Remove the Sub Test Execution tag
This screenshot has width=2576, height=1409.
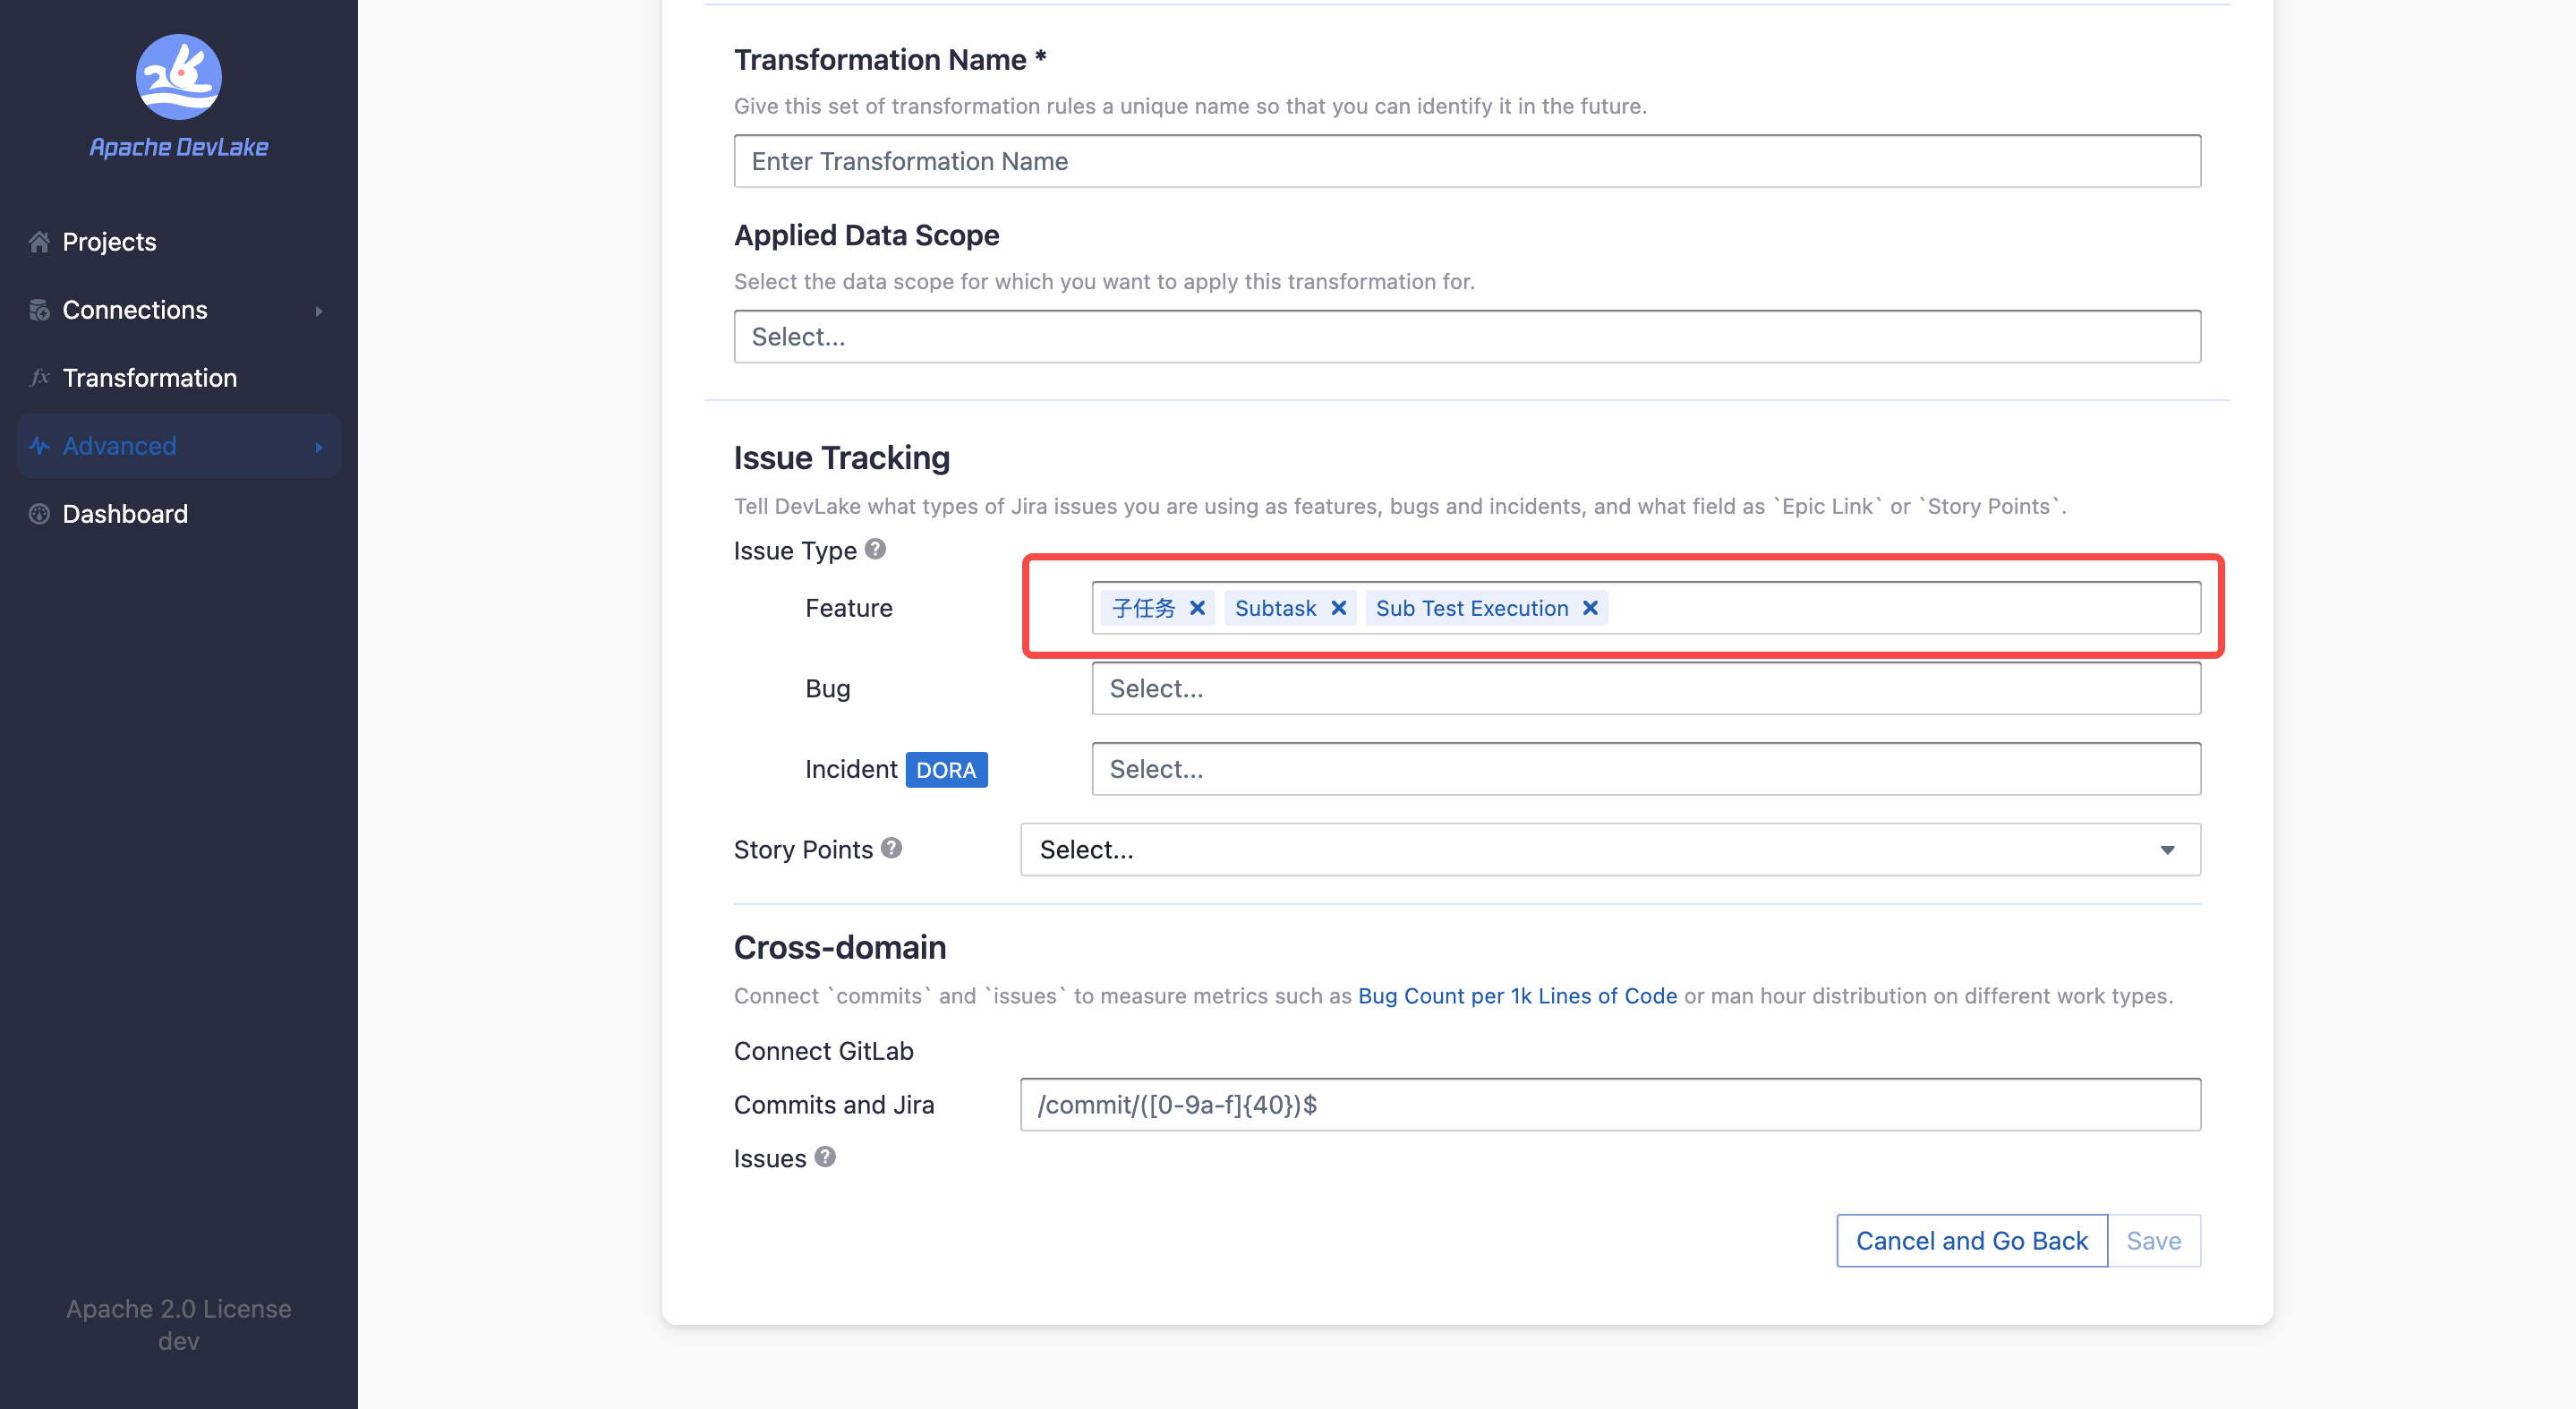click(1590, 608)
